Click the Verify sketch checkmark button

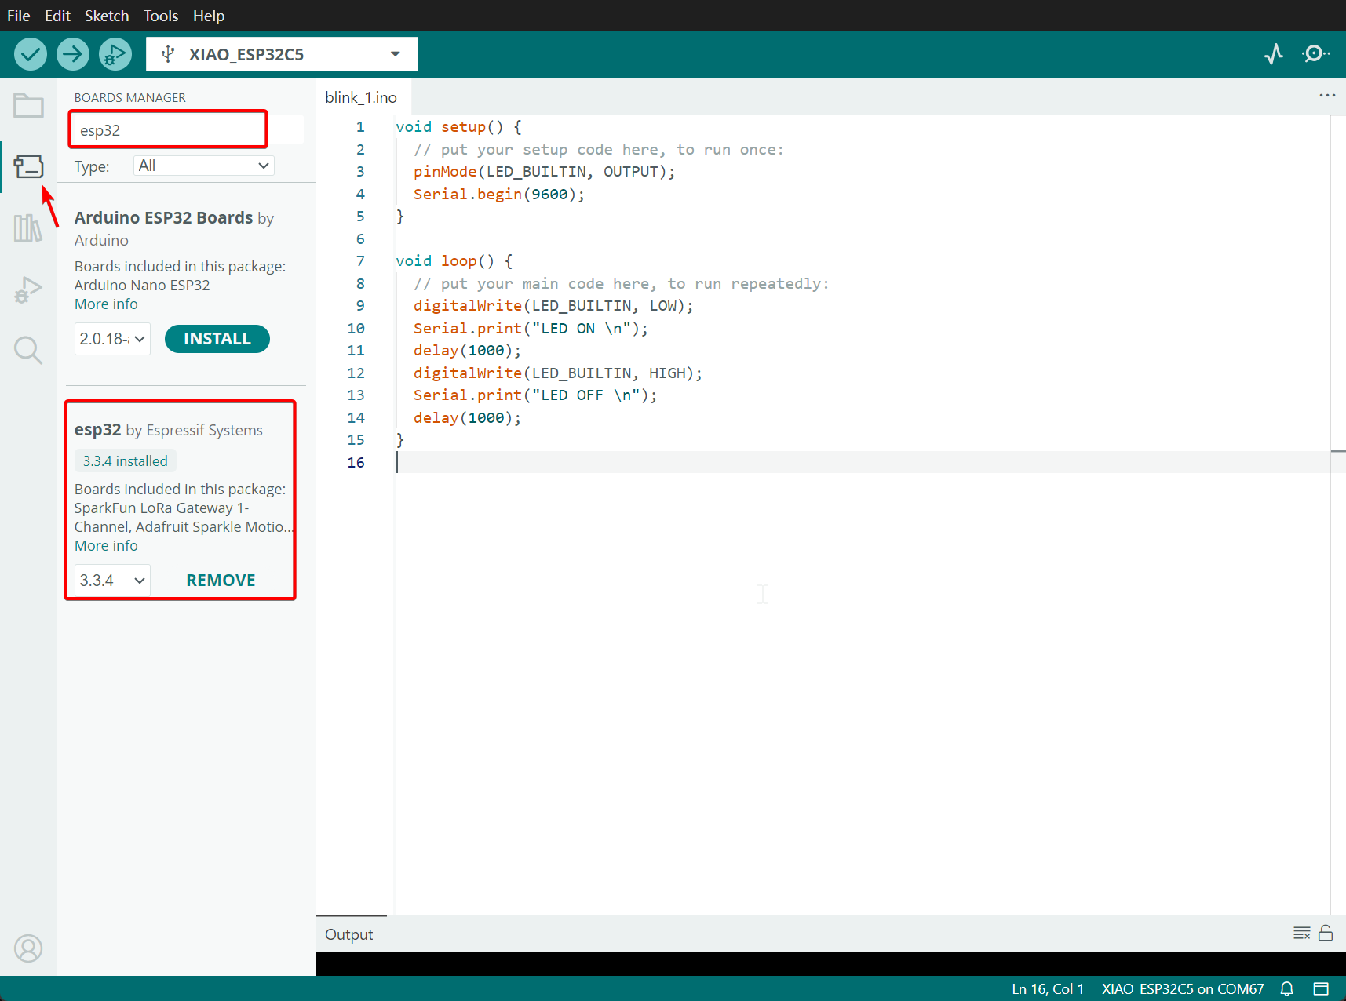[x=31, y=54]
